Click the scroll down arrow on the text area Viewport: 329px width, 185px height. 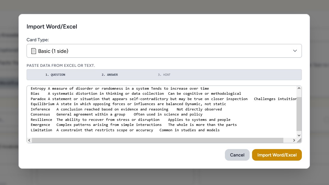(x=299, y=135)
